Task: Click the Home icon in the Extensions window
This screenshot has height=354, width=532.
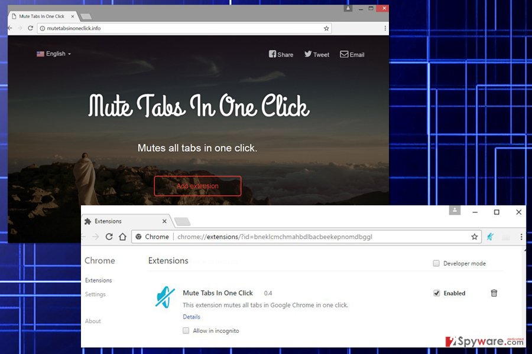Action: (124, 237)
